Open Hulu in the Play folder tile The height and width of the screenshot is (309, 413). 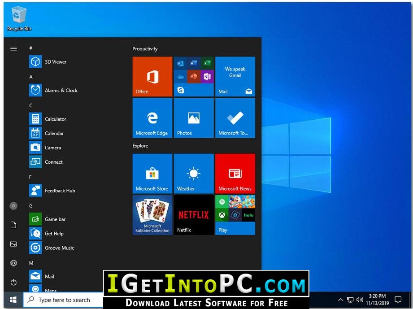point(248,215)
